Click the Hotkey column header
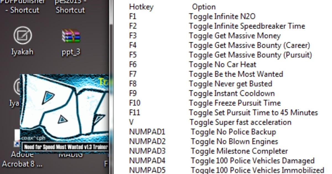332x174 pixels. (141, 7)
